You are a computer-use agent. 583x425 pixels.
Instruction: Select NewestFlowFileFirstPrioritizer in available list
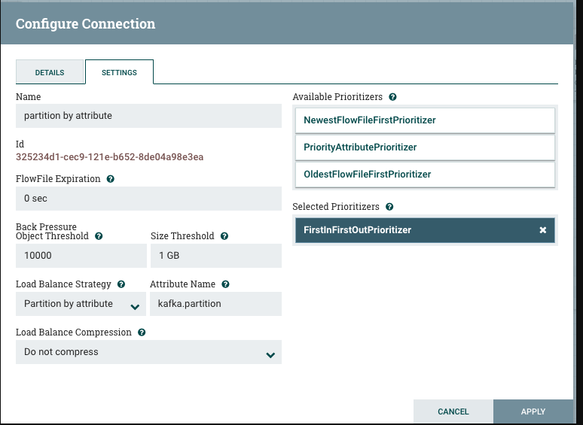point(425,120)
